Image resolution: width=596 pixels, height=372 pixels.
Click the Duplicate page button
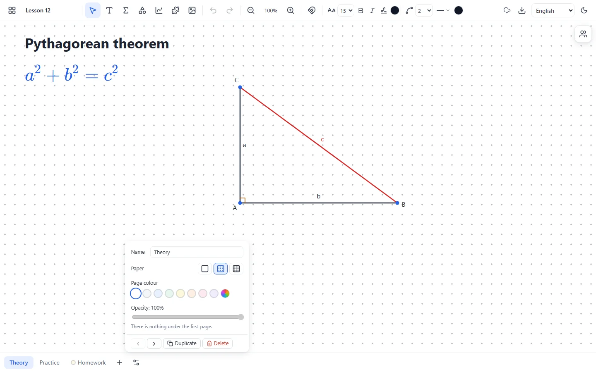click(182, 343)
